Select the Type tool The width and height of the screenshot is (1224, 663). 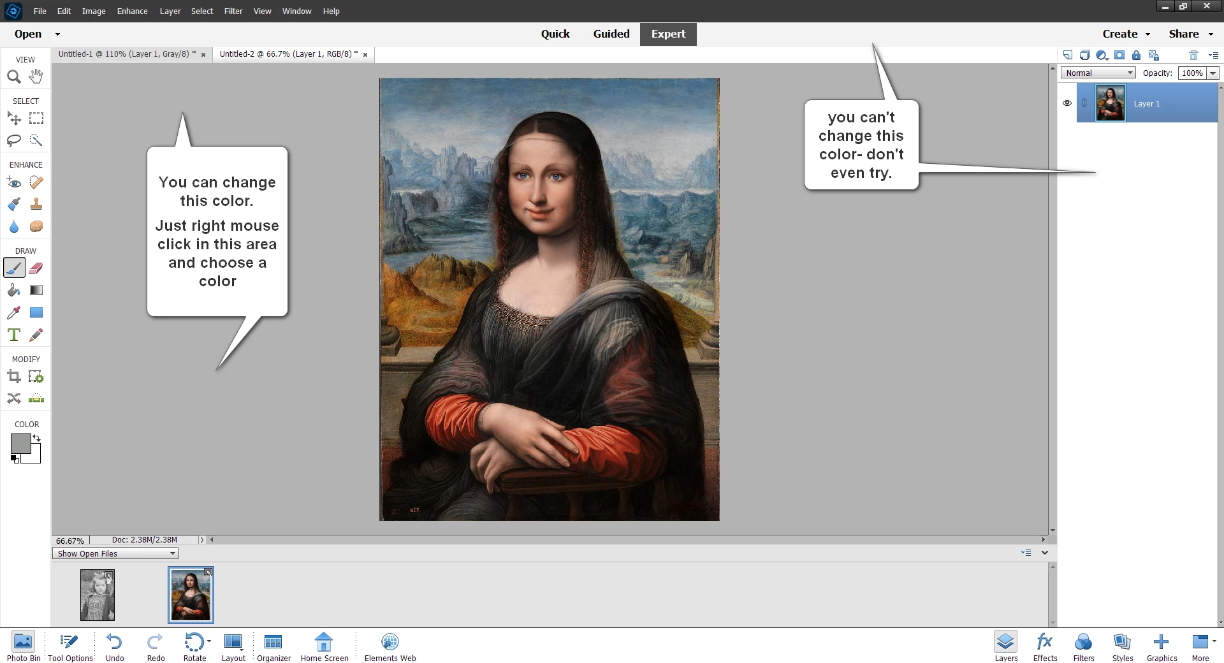(14, 335)
